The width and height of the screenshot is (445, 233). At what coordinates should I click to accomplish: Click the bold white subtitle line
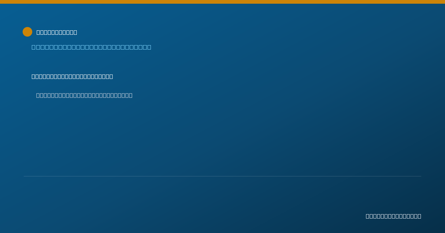pyautogui.click(x=72, y=77)
